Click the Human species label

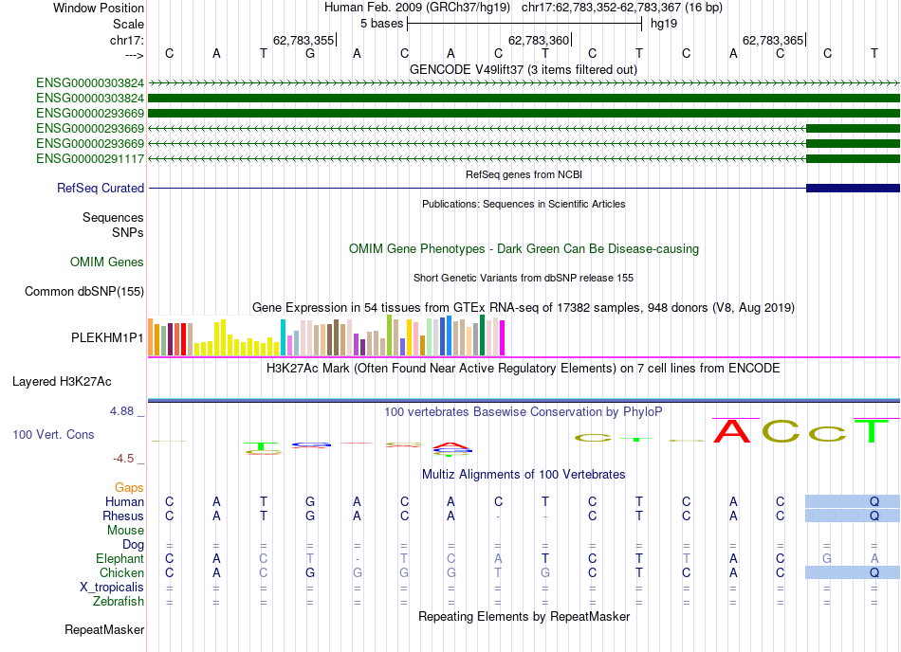[x=124, y=502]
